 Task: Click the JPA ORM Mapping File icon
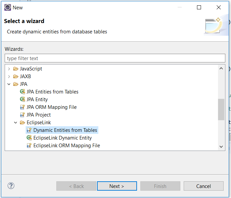(x=23, y=107)
